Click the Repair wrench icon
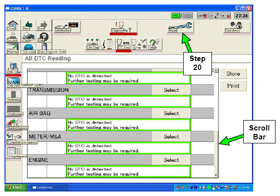 click(180, 27)
